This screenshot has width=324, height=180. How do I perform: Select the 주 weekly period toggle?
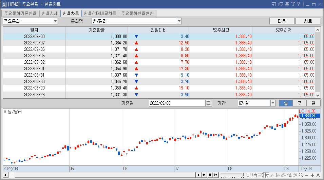[300, 103]
